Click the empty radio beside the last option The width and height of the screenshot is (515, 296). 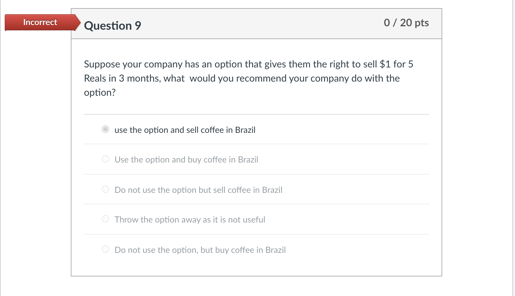pos(105,249)
